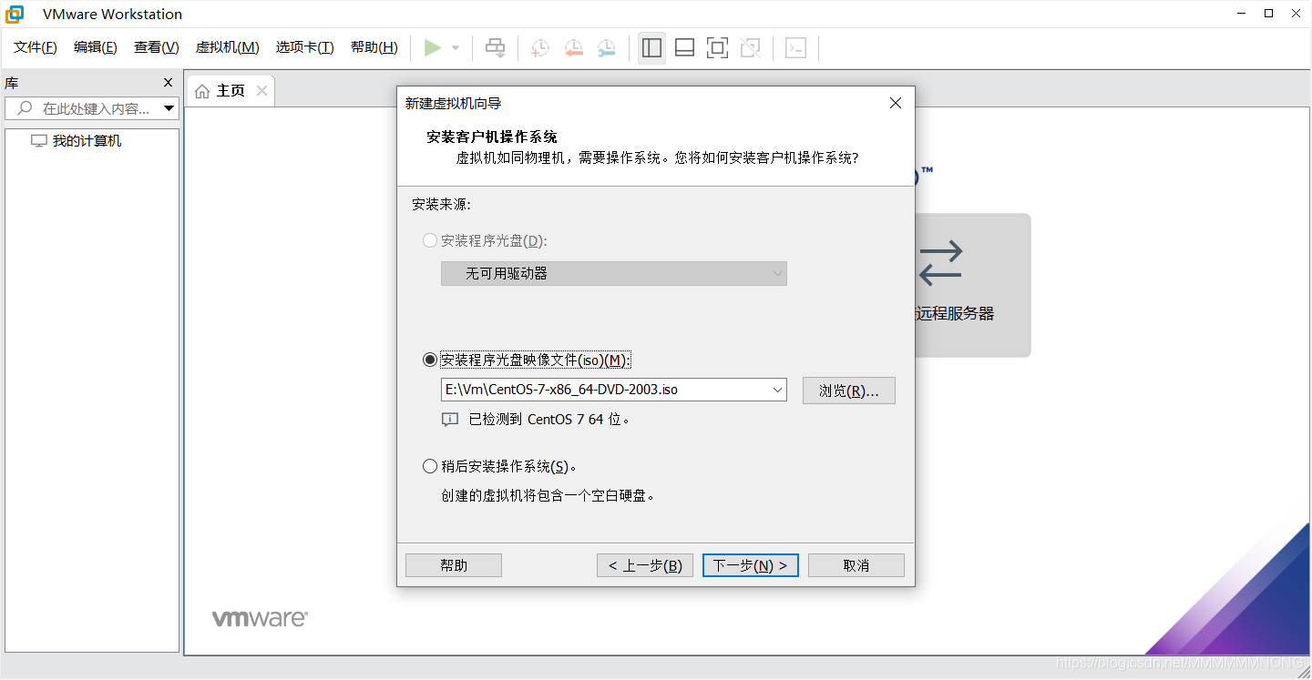Proceed with the 下一步(N) > button
The image size is (1312, 680).
(x=751, y=565)
